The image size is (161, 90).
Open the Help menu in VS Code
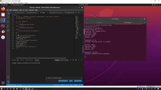[x=36, y=10]
